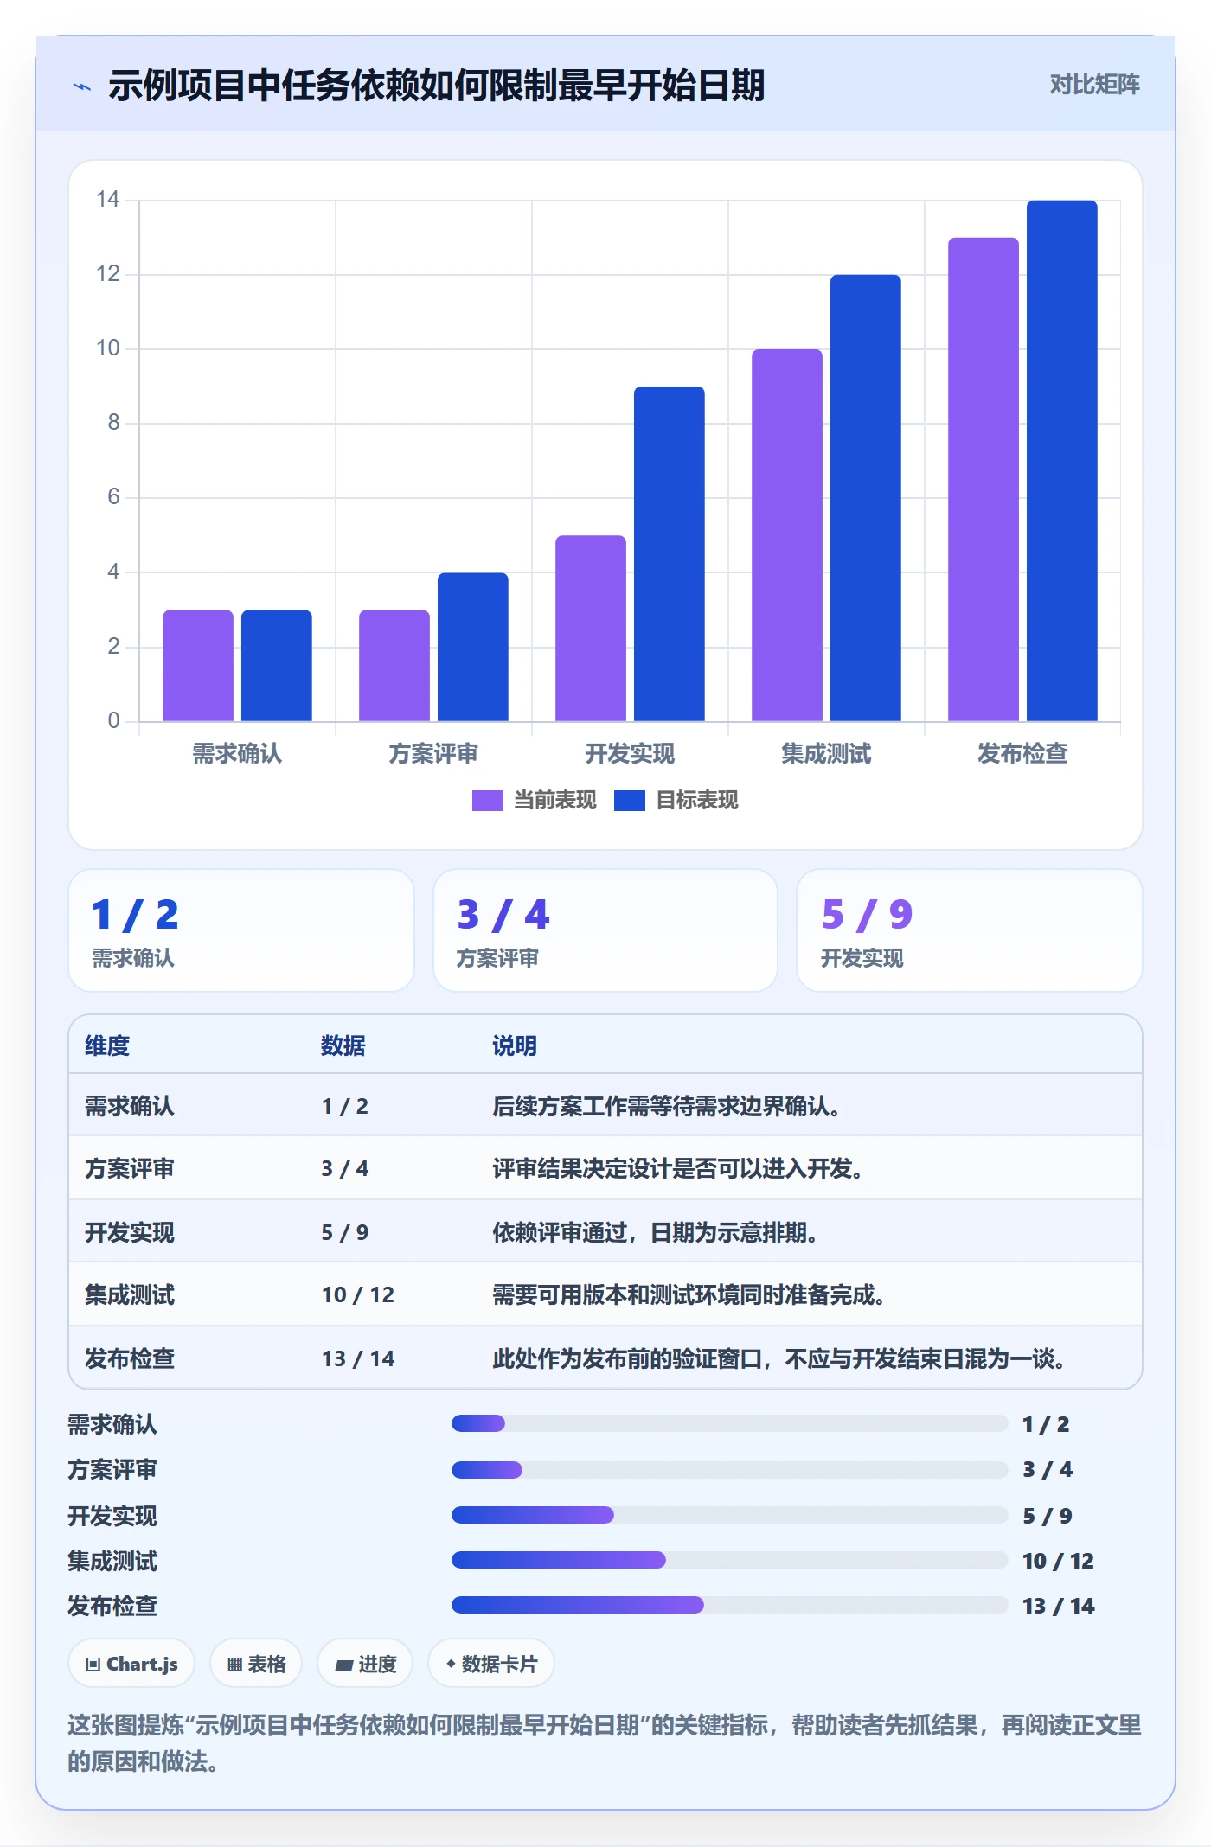Screen dimensions: 1211x1847
Task: Click the 当前表现 legend label
Action: pyautogui.click(x=554, y=801)
